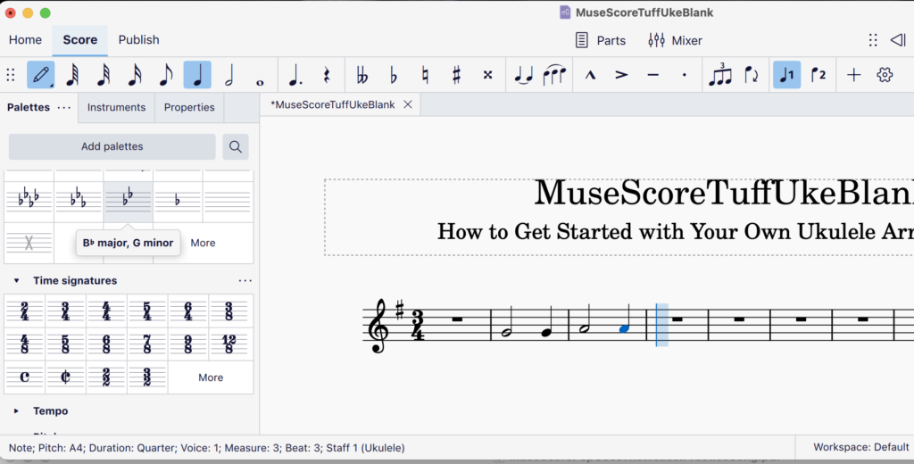Add a tie to the note

(523, 75)
